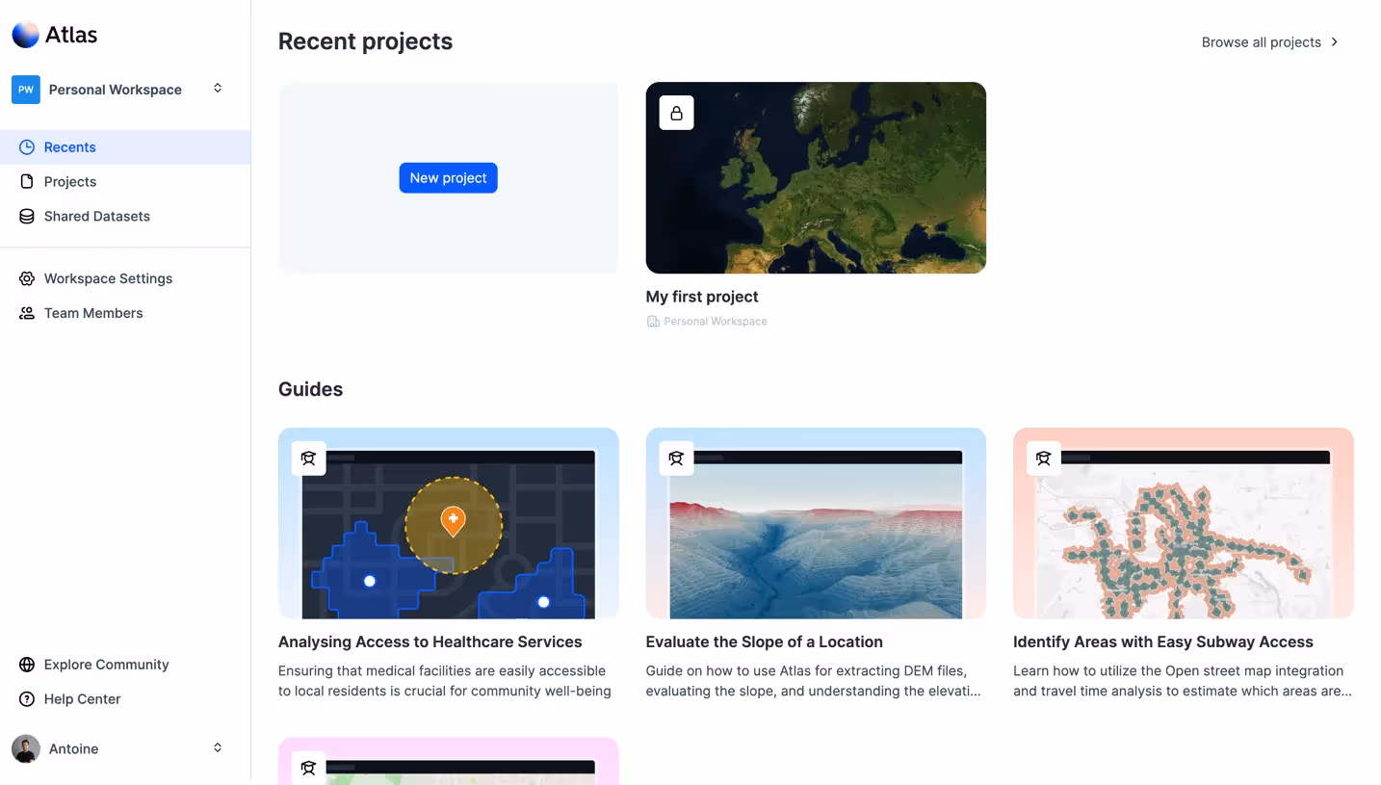The height and width of the screenshot is (785, 1381).
Task: Click the New project button
Action: [448, 177]
